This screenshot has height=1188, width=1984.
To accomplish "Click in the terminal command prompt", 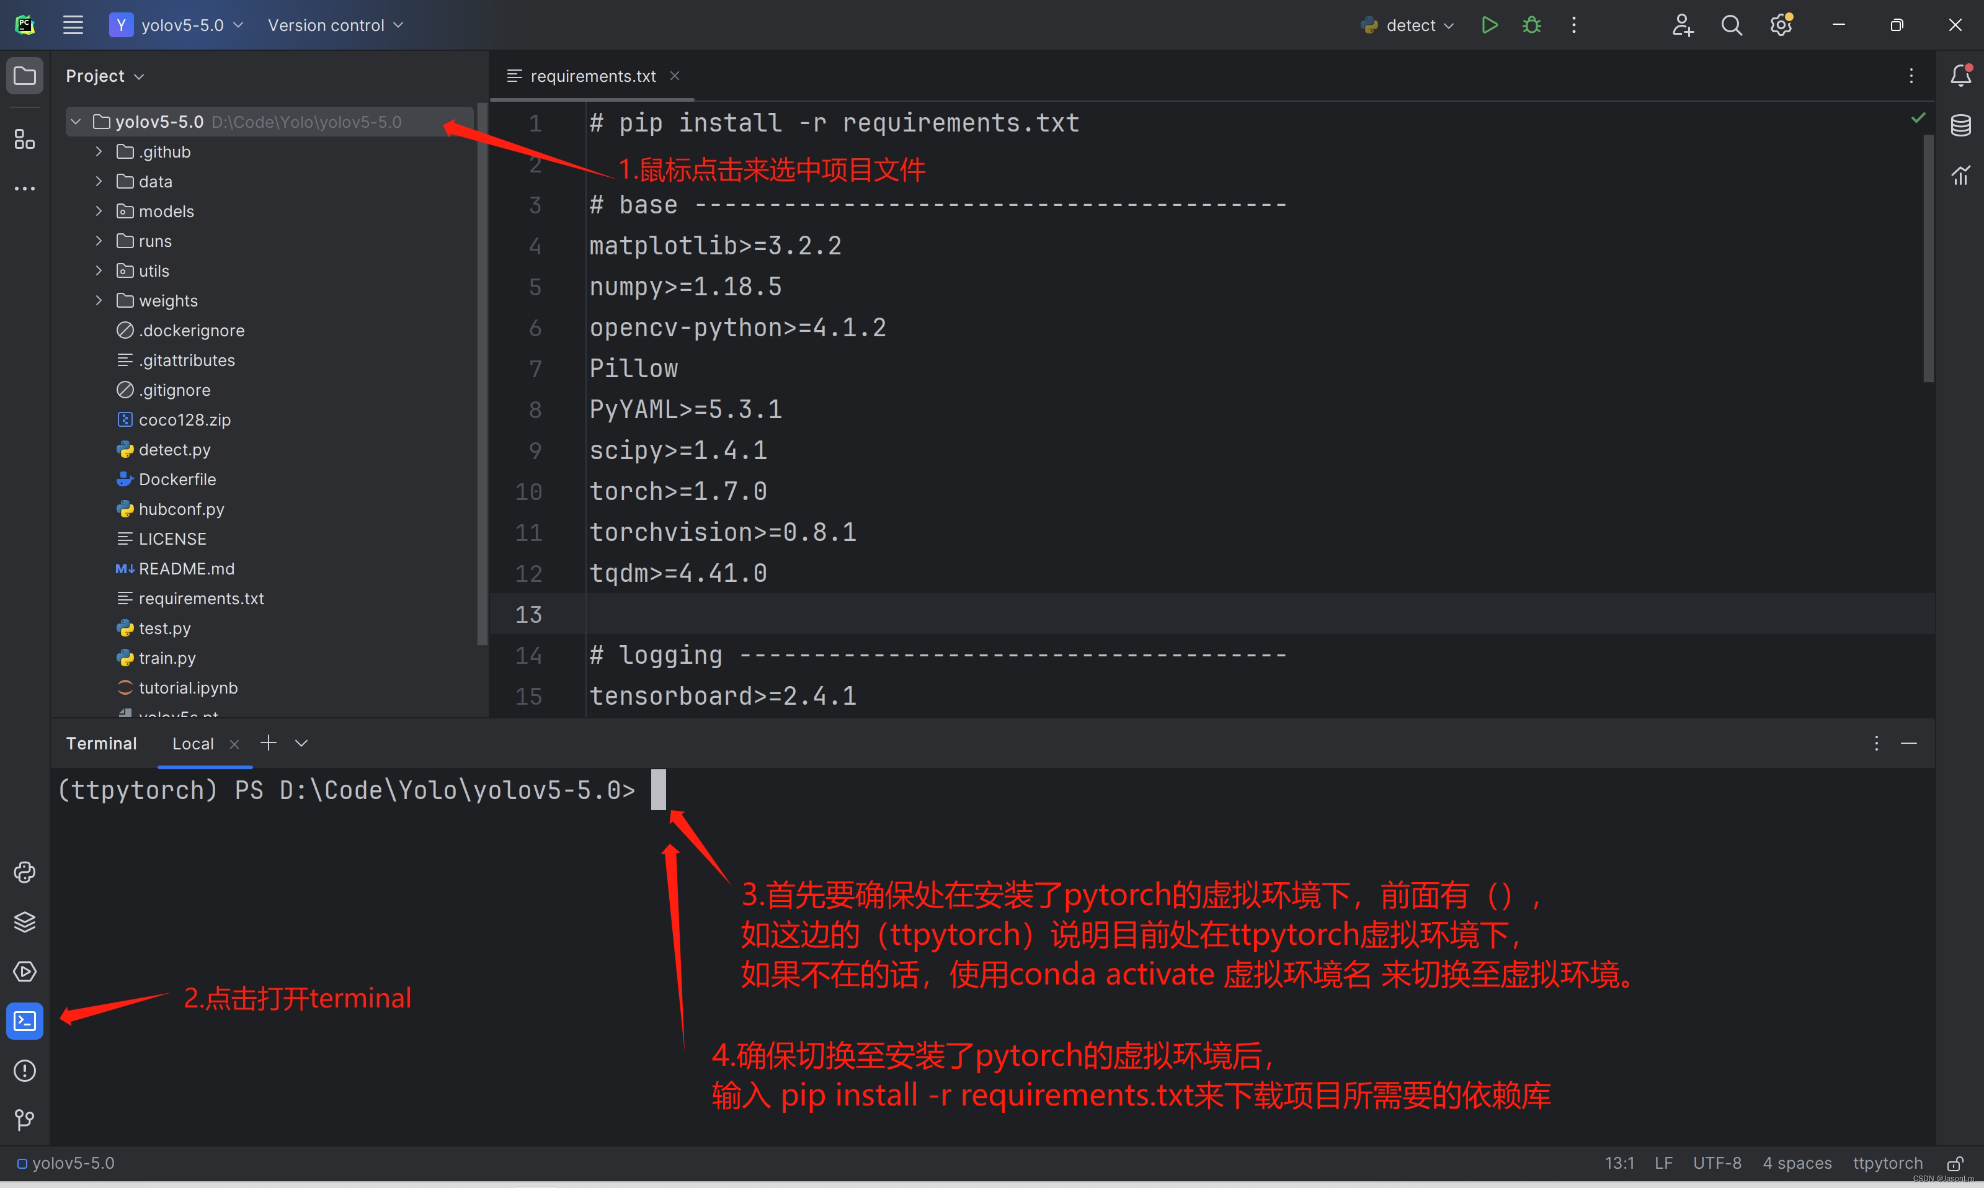I will click(x=658, y=790).
